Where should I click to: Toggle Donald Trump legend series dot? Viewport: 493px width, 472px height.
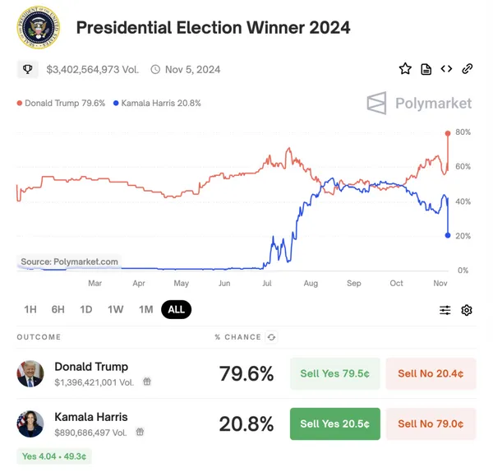(x=20, y=104)
